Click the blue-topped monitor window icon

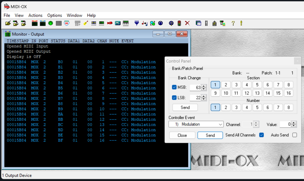43,23
